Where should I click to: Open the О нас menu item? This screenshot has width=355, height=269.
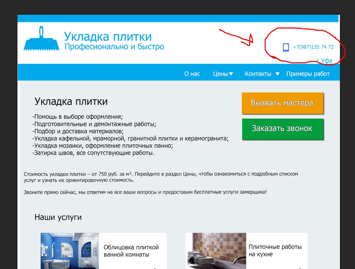pyautogui.click(x=192, y=74)
